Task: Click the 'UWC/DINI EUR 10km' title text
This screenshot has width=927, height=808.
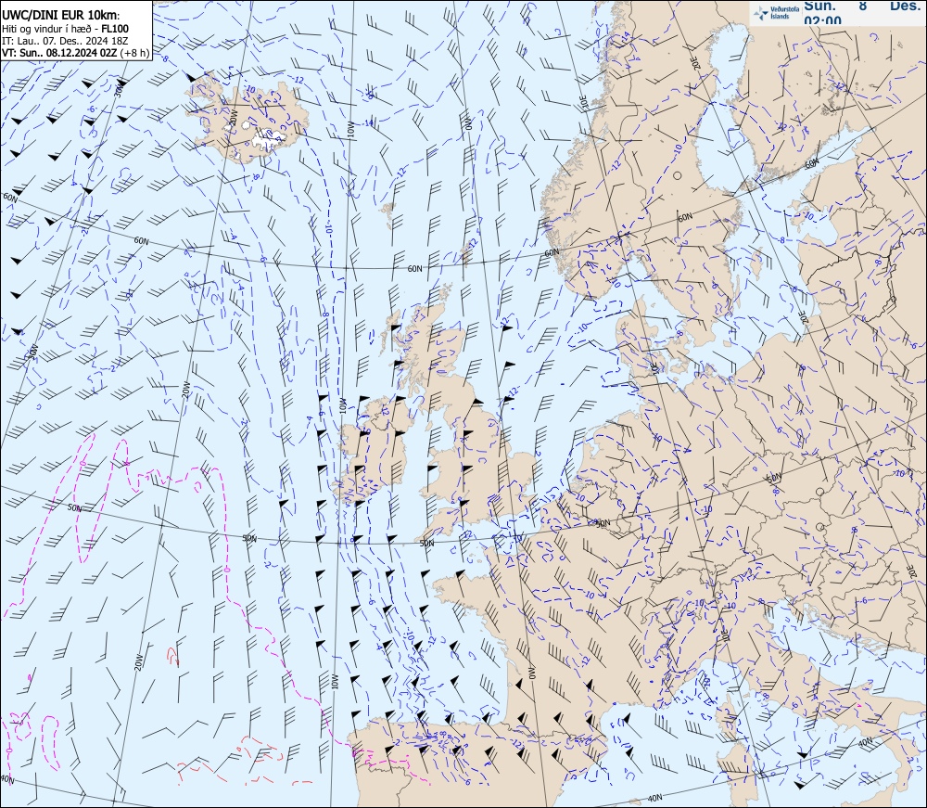Action: 60,16
